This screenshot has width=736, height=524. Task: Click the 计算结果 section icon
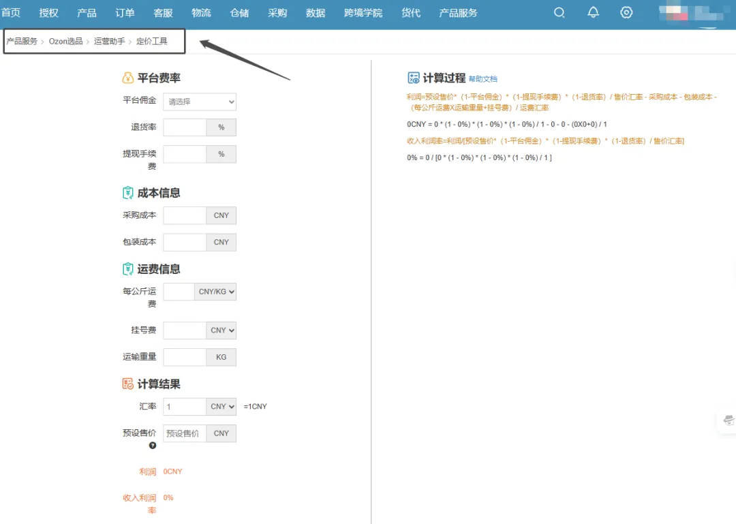coord(127,384)
